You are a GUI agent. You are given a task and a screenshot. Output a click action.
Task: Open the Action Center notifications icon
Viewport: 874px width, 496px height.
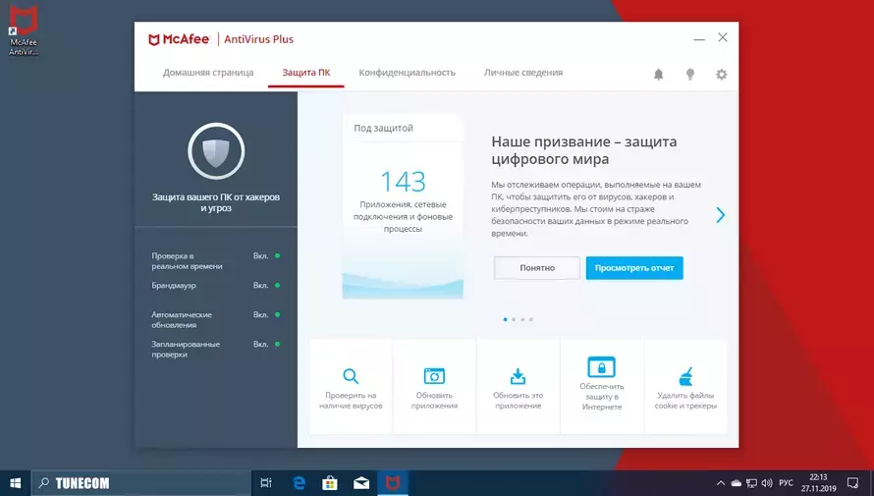coord(852,483)
